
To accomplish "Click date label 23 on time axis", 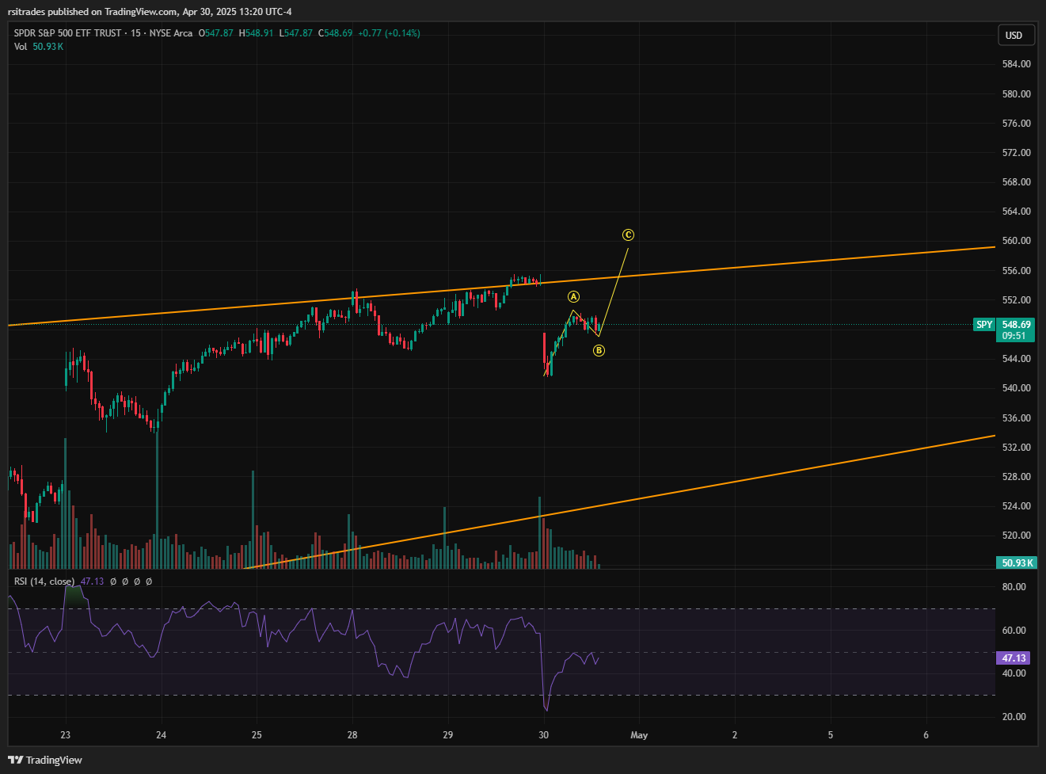I will 66,735.
